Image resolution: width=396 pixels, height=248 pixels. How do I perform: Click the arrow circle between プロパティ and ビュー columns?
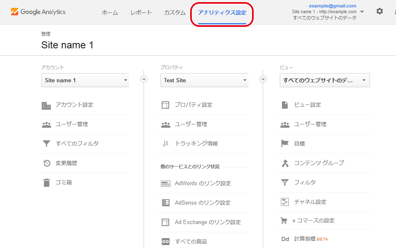(263, 79)
